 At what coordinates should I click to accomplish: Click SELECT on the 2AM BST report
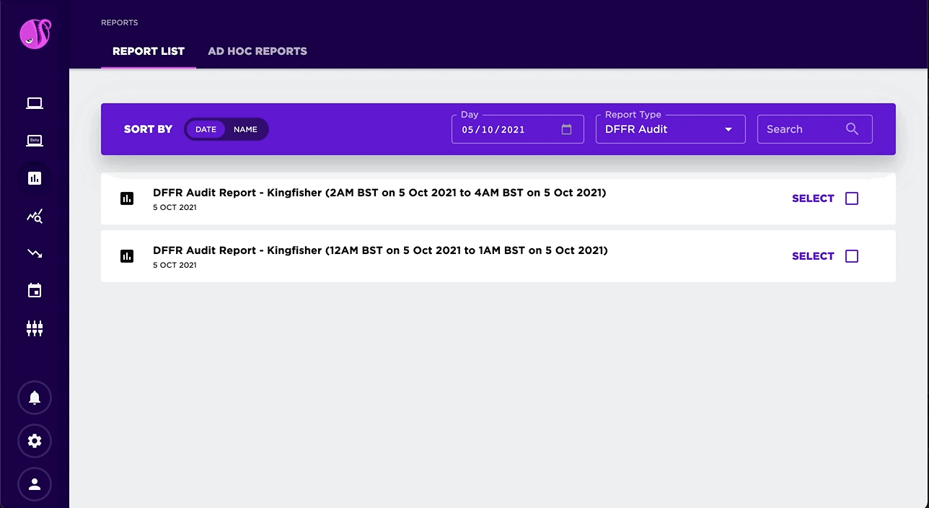(x=813, y=198)
